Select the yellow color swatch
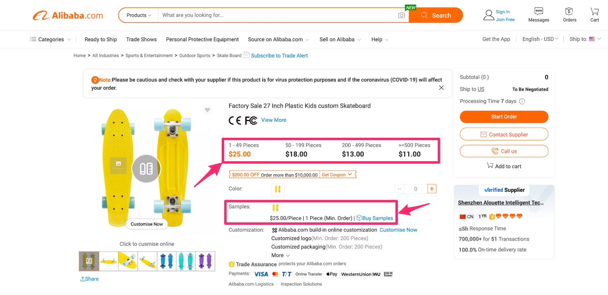This screenshot has height=295, width=608. pos(278,190)
